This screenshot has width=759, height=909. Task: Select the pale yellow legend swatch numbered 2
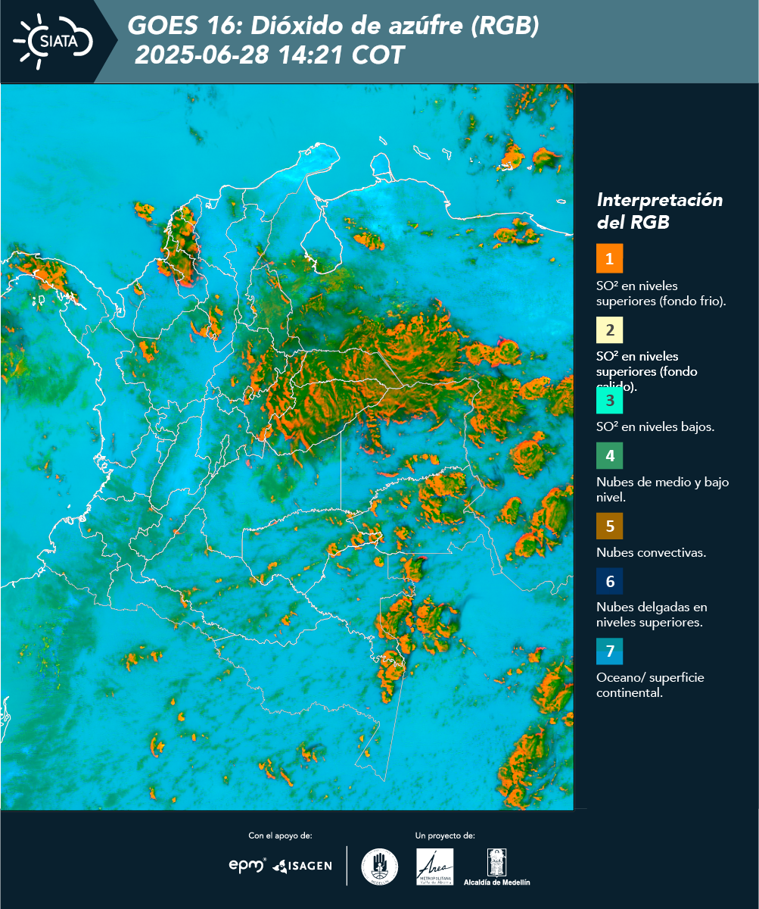coord(609,330)
